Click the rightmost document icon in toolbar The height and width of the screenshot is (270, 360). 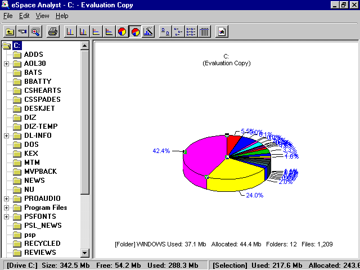click(x=222, y=31)
